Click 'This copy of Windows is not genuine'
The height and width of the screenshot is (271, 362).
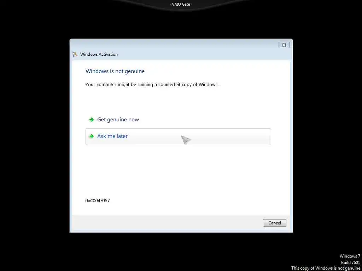coord(326,268)
